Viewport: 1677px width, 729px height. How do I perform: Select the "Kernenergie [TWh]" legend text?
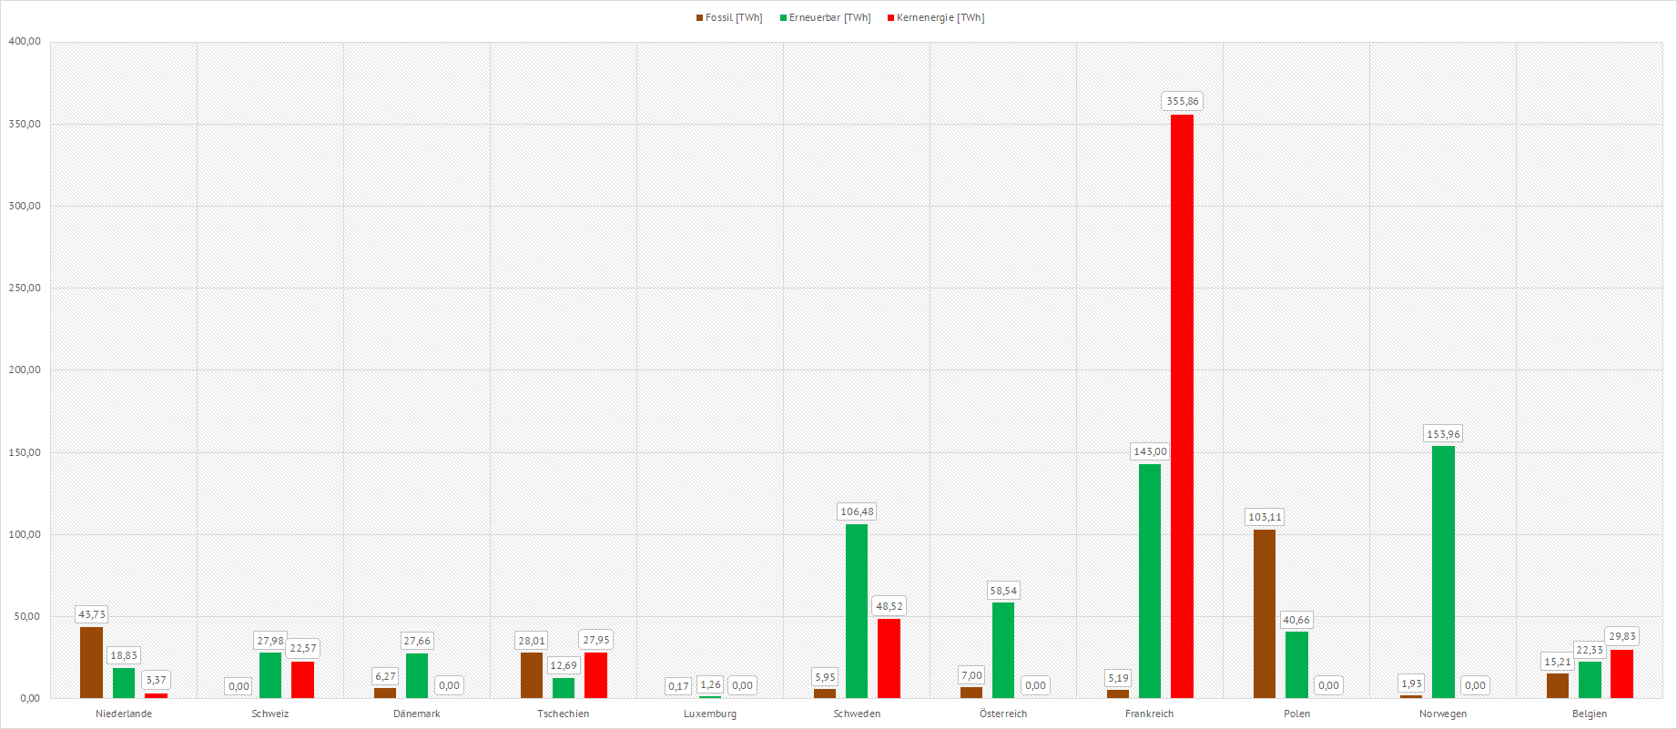940,18
